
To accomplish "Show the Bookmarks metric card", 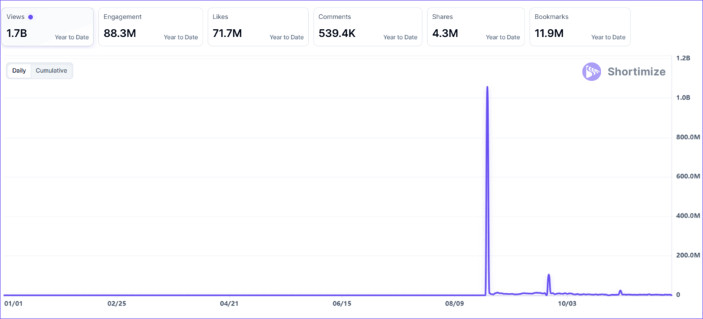I will pos(579,27).
